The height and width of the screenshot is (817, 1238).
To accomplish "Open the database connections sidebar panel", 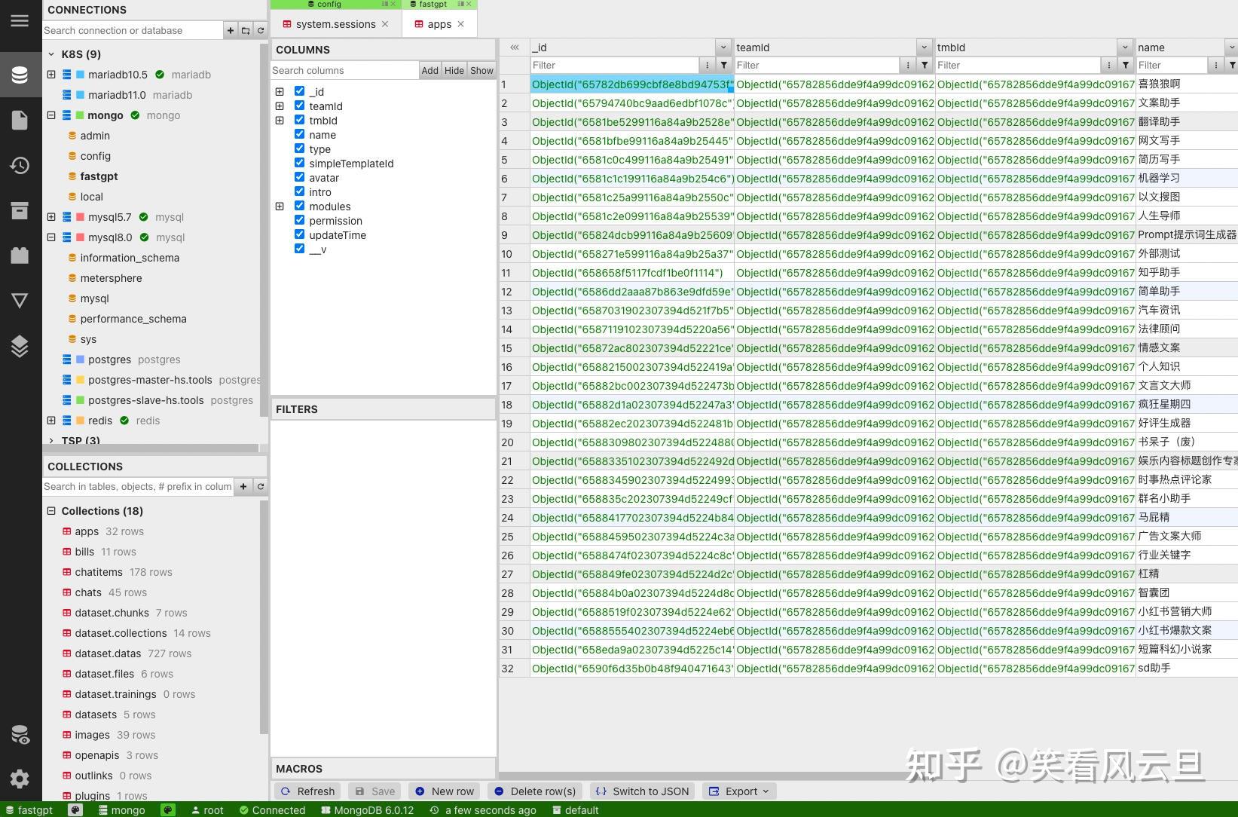I will (20, 75).
